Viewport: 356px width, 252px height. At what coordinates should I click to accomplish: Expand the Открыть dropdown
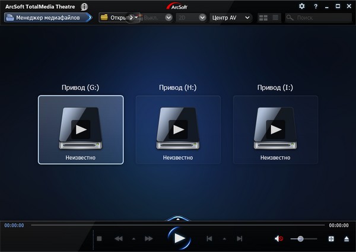136,17
